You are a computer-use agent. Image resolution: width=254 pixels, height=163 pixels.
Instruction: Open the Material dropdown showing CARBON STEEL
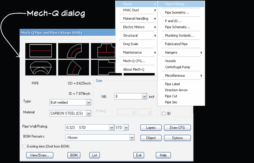point(70,113)
